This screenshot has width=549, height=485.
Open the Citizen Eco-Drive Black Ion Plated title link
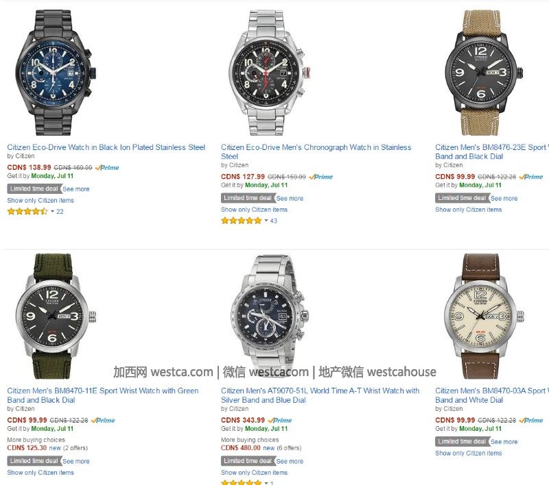[x=106, y=147]
